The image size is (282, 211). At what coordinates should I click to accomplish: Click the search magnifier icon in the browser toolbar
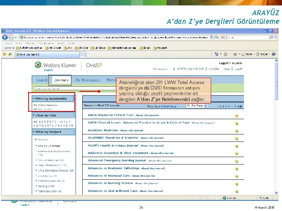[272, 38]
